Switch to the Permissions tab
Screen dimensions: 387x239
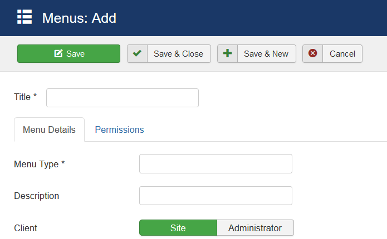pyautogui.click(x=119, y=130)
